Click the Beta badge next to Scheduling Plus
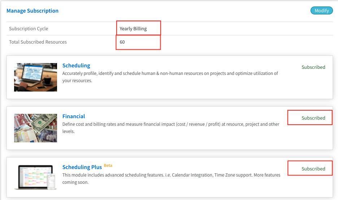 click(x=108, y=165)
